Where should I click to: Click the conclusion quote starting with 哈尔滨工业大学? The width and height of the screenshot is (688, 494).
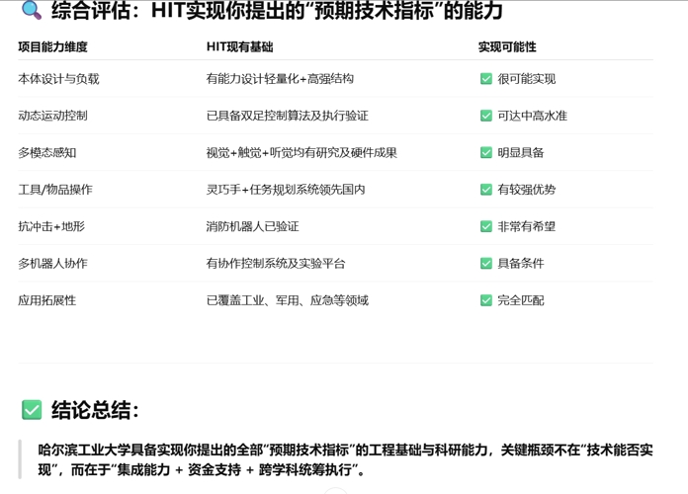click(x=345, y=459)
